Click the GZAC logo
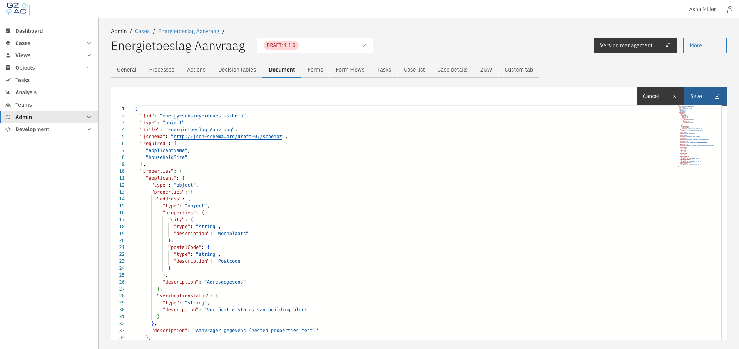 (18, 9)
